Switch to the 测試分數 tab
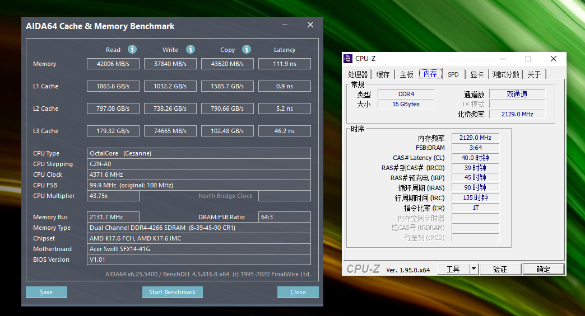Image resolution: width=585 pixels, height=316 pixels. click(x=505, y=74)
